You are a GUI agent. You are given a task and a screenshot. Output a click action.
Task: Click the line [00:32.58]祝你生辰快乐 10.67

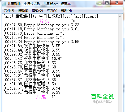pyautogui.click(x=33, y=59)
